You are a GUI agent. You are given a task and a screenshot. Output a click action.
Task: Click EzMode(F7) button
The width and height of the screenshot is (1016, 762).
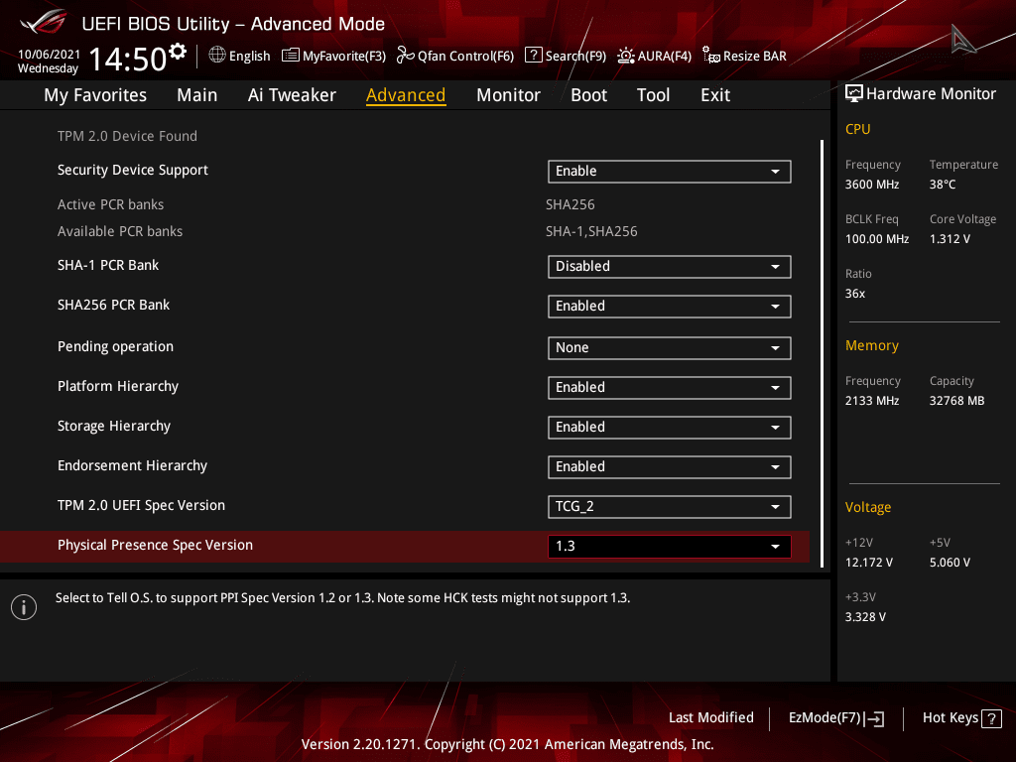point(835,718)
